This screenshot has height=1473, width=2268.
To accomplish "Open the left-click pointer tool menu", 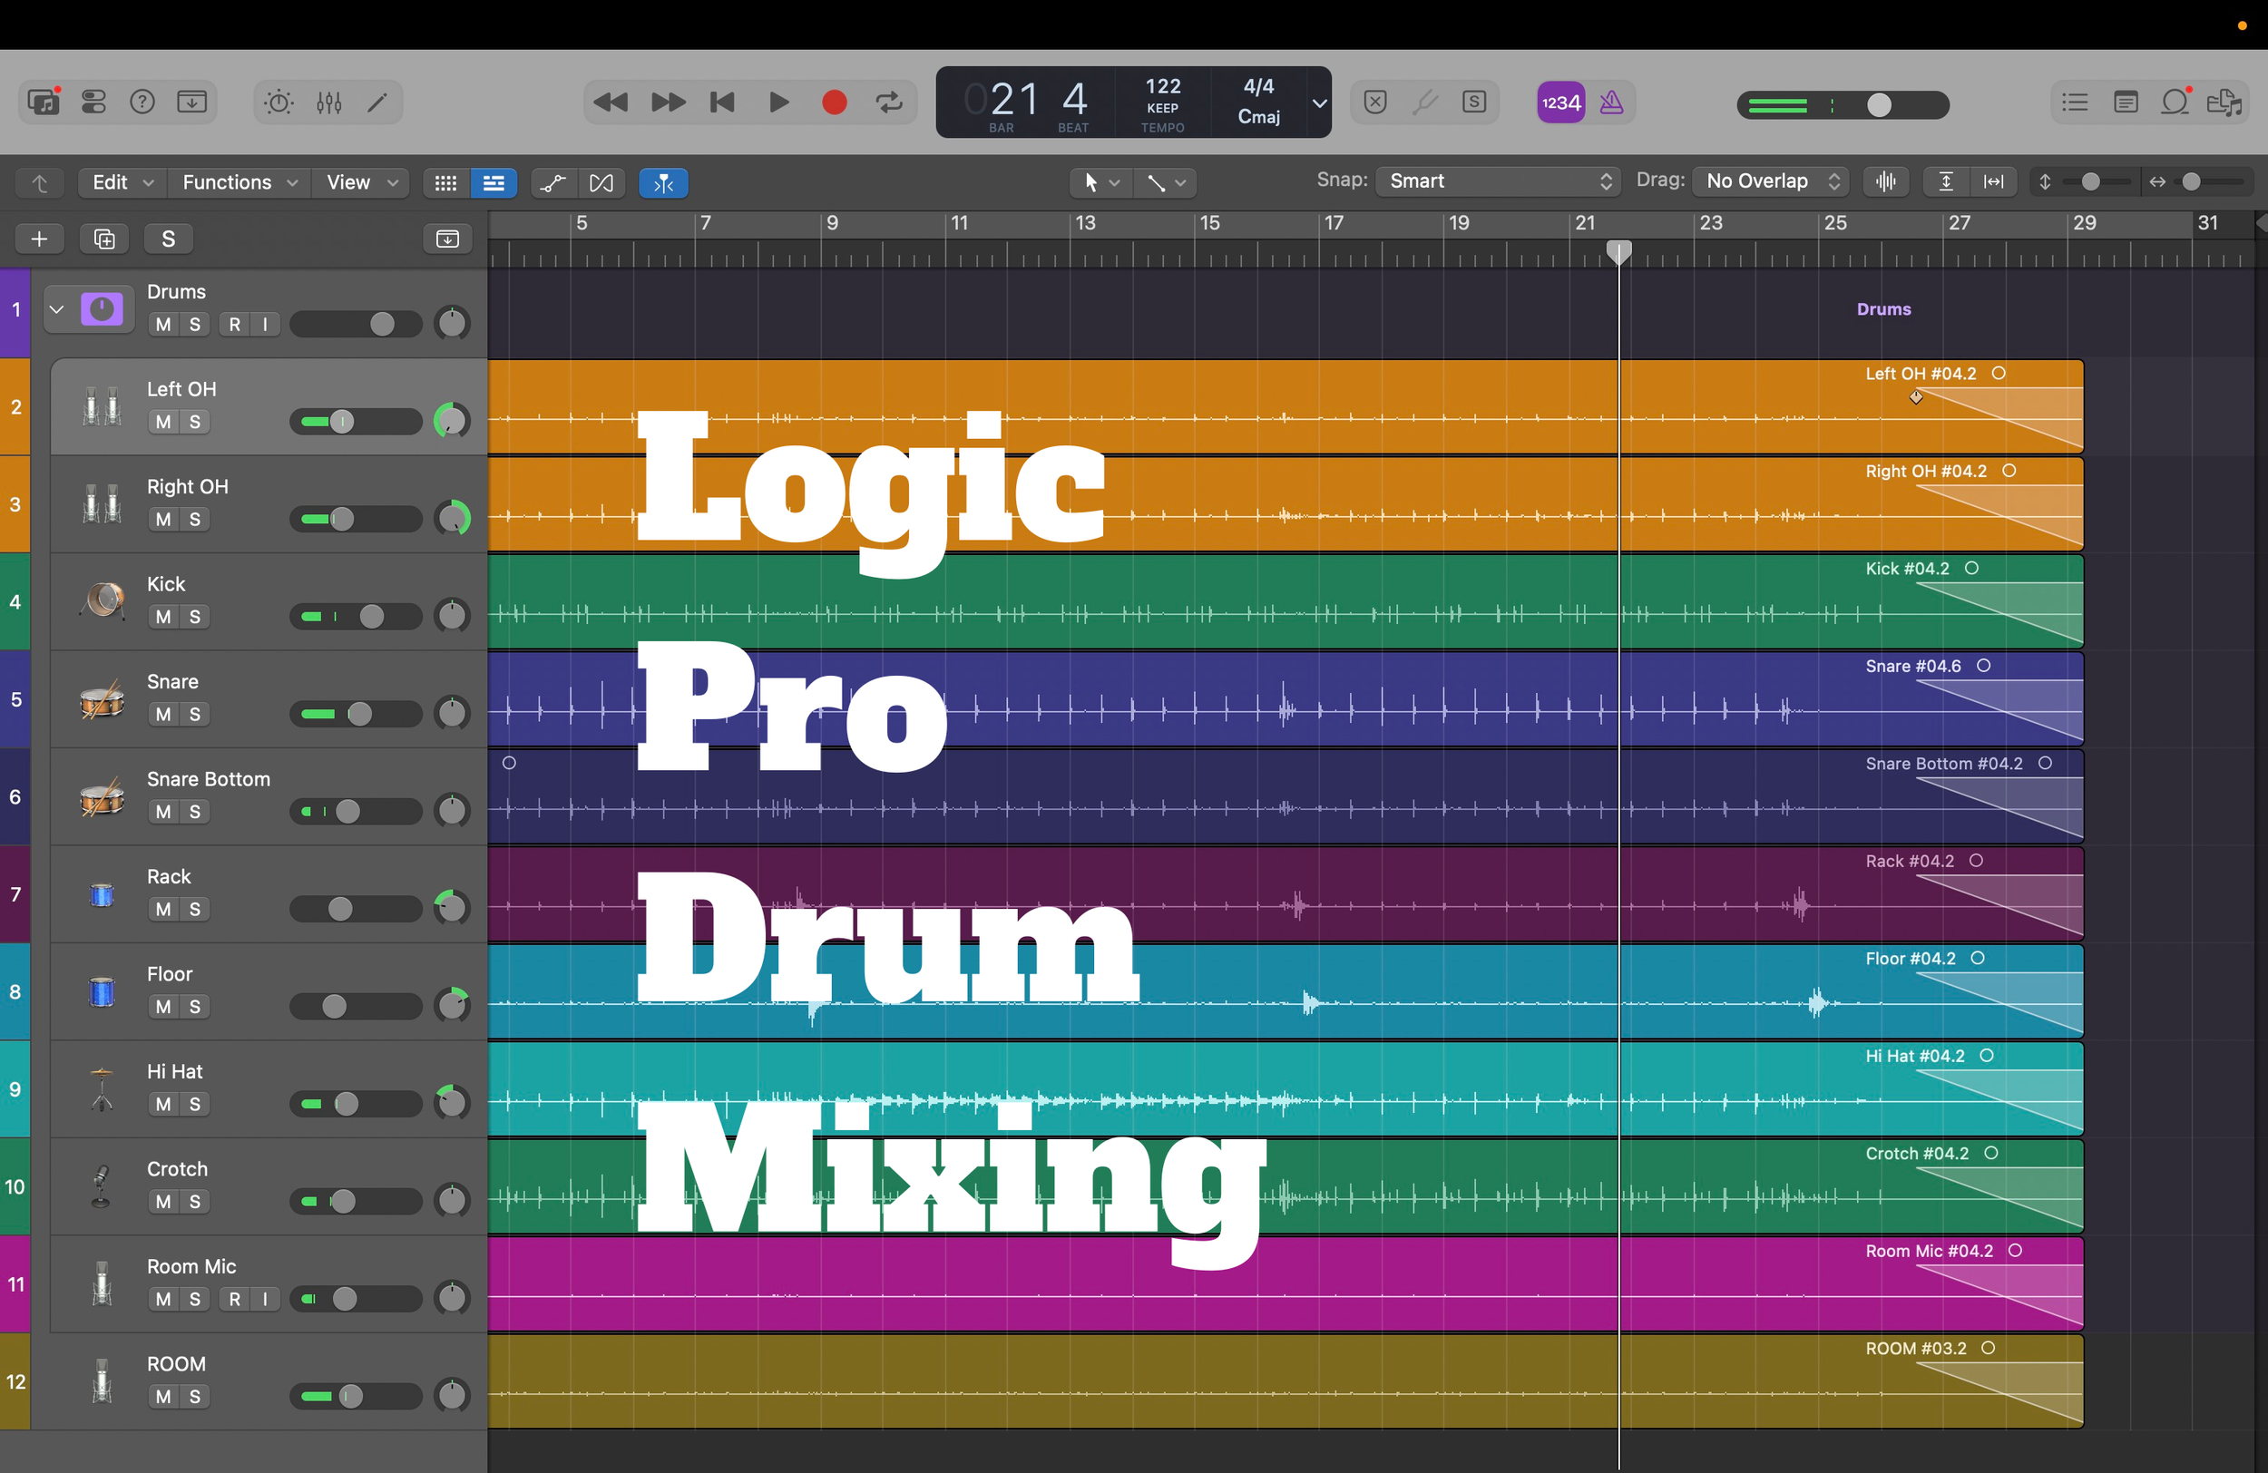I will tap(1100, 182).
